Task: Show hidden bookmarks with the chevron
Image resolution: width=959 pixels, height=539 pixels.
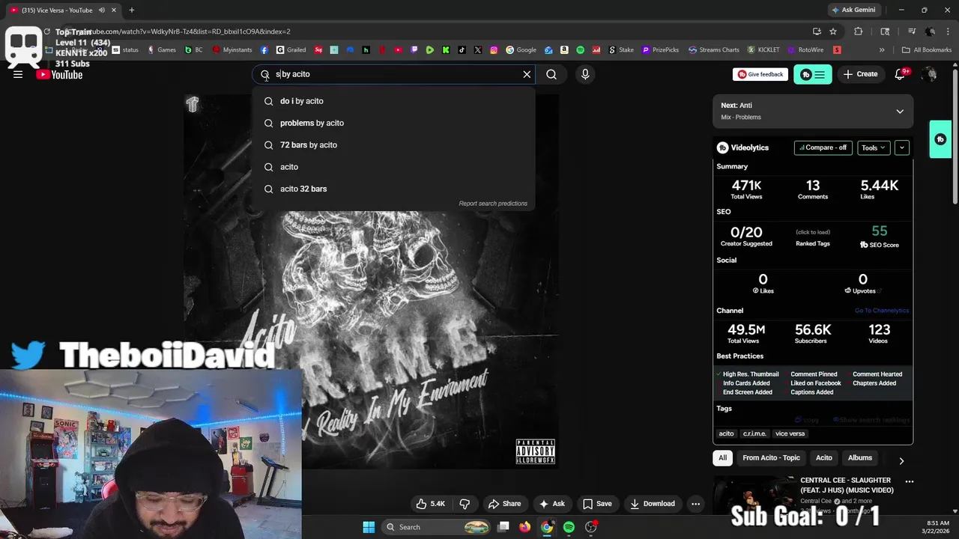Action: click(x=882, y=50)
